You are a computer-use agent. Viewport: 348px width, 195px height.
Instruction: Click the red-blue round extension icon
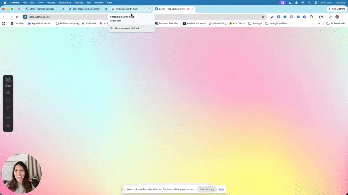tap(305, 17)
